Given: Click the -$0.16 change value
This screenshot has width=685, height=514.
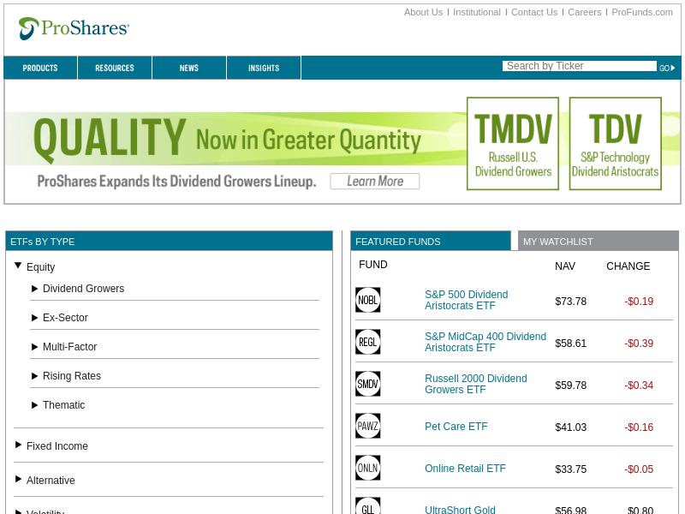Looking at the screenshot, I should (639, 427).
